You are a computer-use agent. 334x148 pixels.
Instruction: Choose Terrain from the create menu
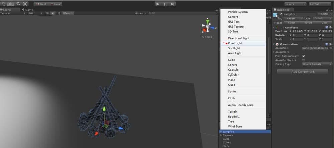pos(243,112)
